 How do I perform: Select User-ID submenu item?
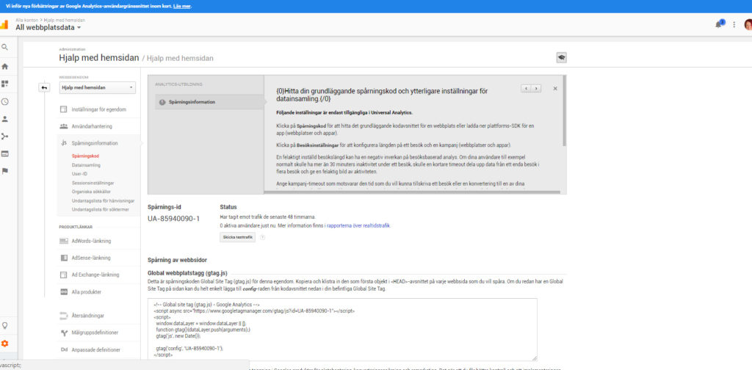(x=79, y=173)
